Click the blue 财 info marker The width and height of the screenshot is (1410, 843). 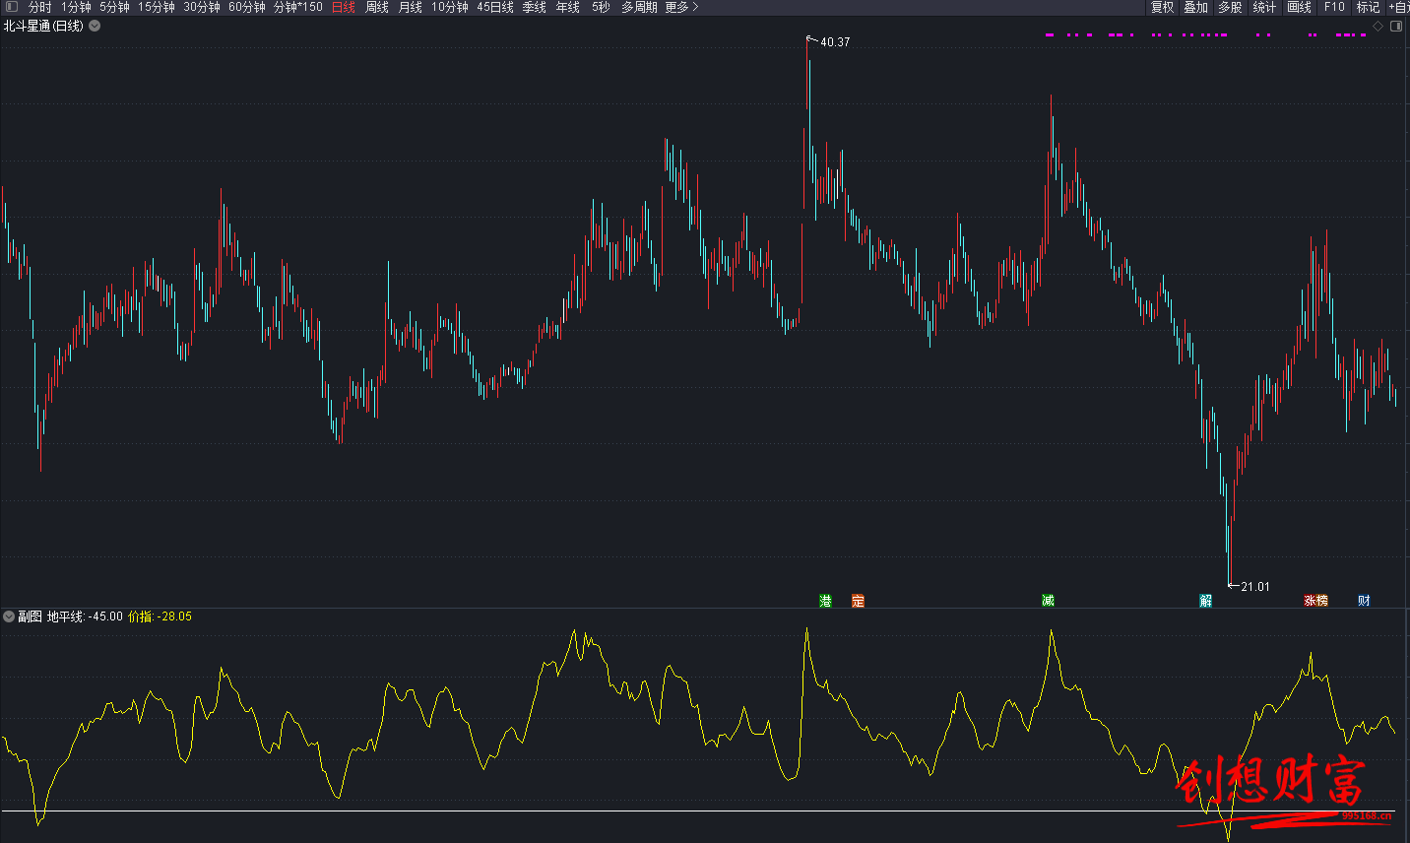coord(1364,601)
